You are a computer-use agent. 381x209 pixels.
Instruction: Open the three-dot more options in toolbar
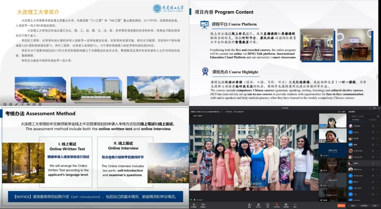point(295,205)
